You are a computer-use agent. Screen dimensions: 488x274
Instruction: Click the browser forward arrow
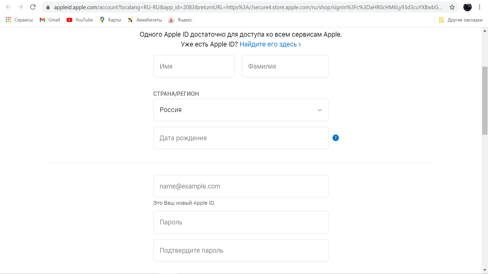pos(21,7)
